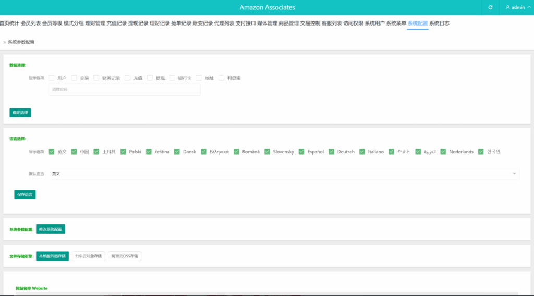The image size is (534, 296).
Task: Open the 提现记录 menu tab
Action: coord(138,23)
